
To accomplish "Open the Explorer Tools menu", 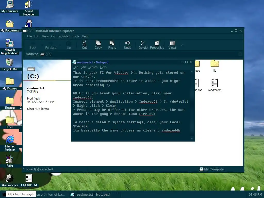I will coord(76,36).
